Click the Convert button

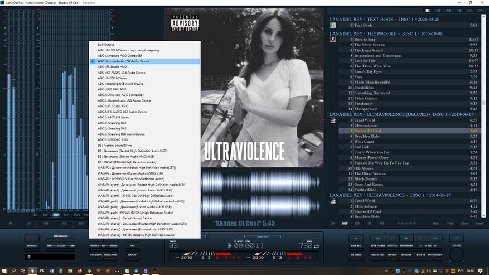coord(392,259)
